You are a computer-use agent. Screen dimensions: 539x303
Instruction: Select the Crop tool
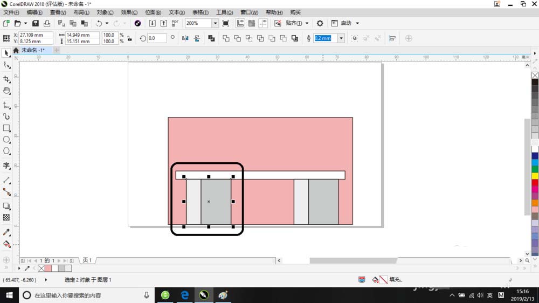click(6, 79)
